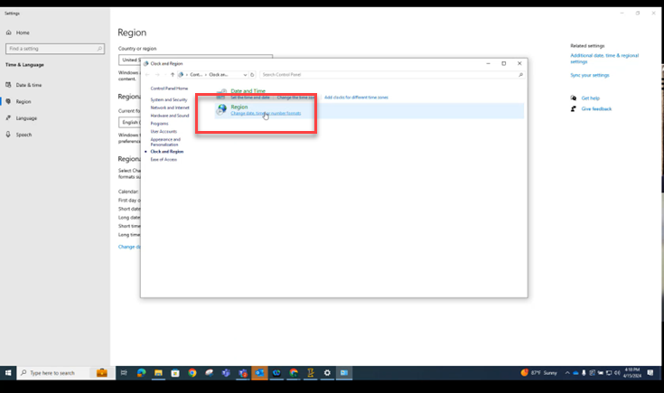Viewport: 664px width, 393px height.
Task: Go to Settings Home
Action: click(23, 33)
